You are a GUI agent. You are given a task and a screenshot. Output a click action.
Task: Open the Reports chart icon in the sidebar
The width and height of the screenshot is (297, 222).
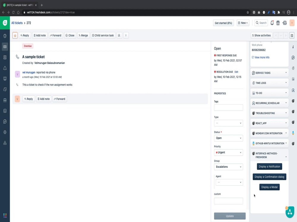(5, 111)
